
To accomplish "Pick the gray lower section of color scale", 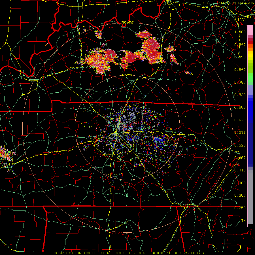I will (x=250, y=197).
